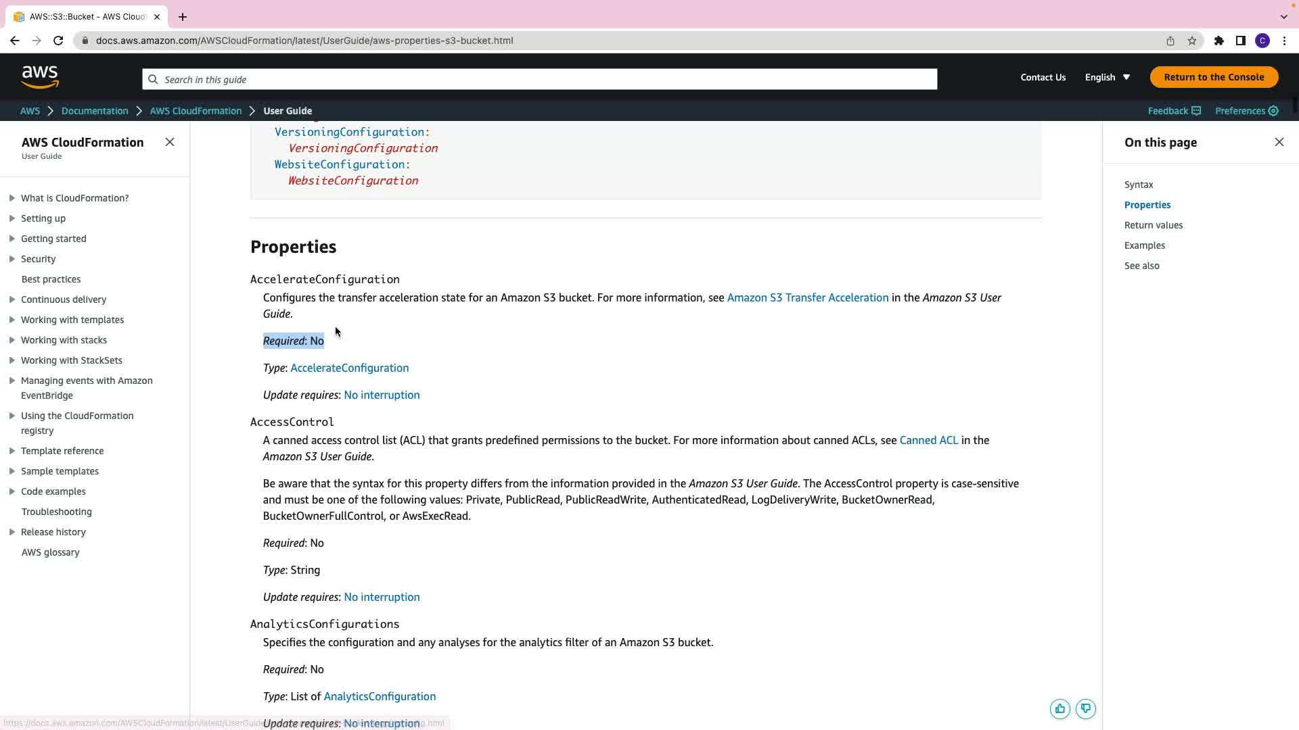Click the thumbs down feedback icon
1299x730 pixels.
[x=1086, y=708]
